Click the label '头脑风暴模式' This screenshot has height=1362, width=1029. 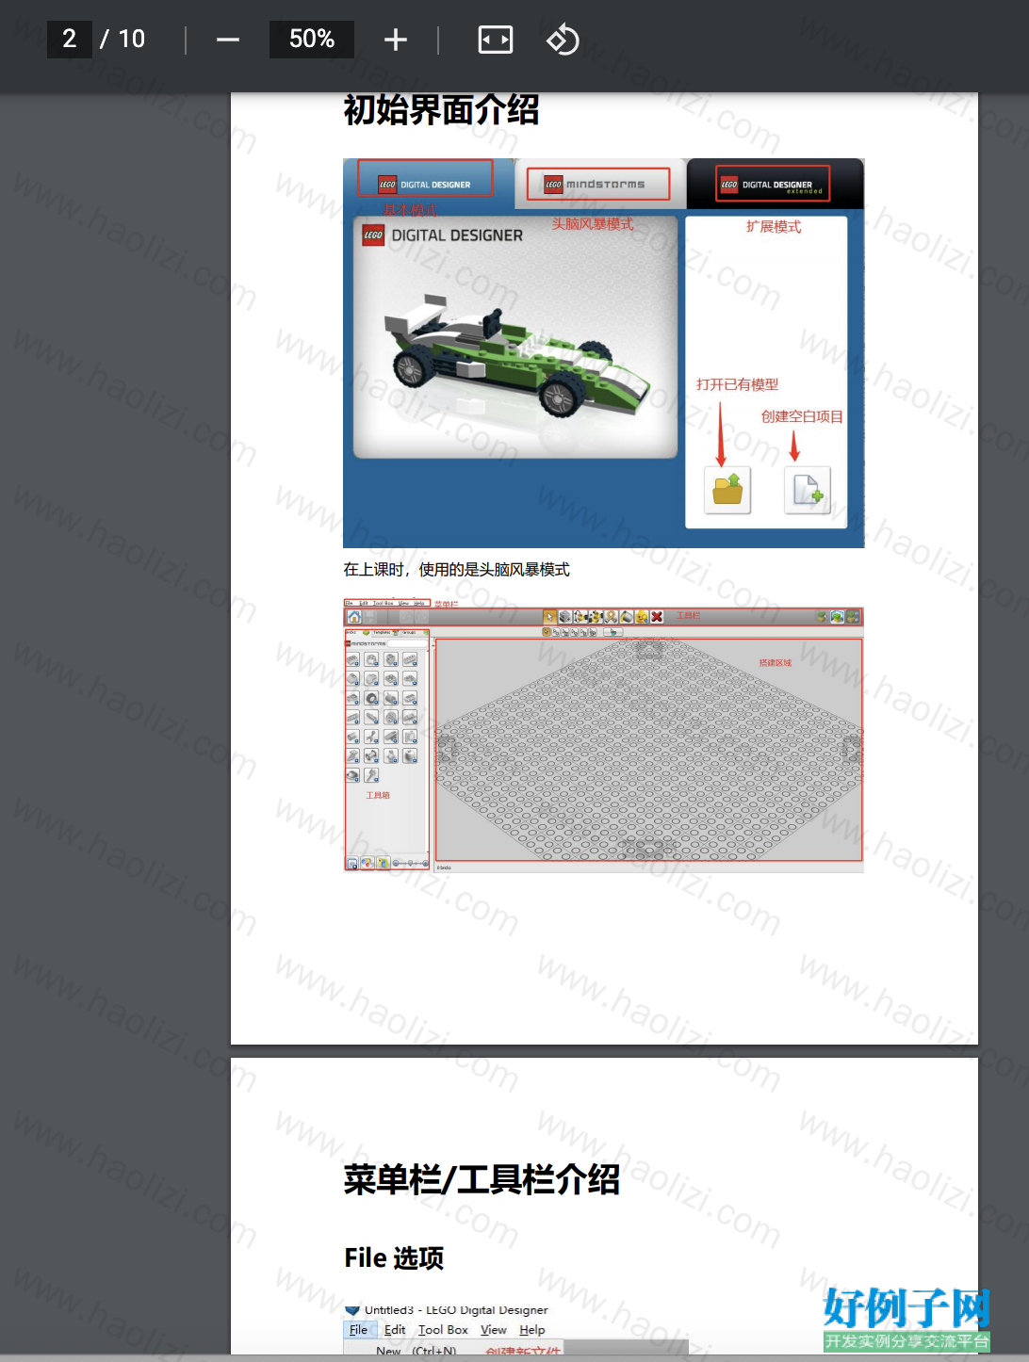pos(593,224)
